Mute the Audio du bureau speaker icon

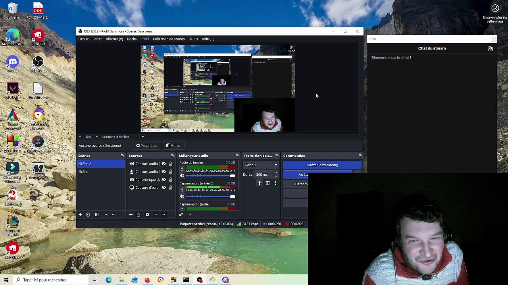[182, 176]
